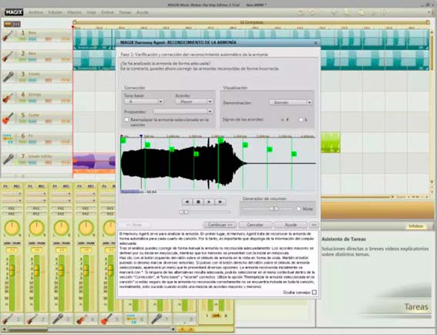Click the pan knob on mixer channel 1
Screen dimensions: 437x335
[x=12, y=228]
